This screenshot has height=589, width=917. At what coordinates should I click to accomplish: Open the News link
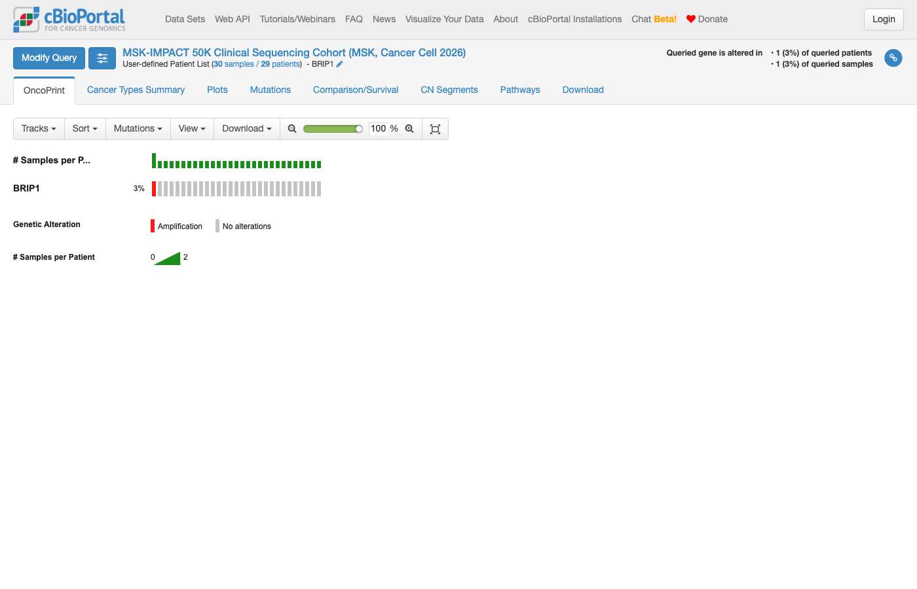tap(384, 20)
